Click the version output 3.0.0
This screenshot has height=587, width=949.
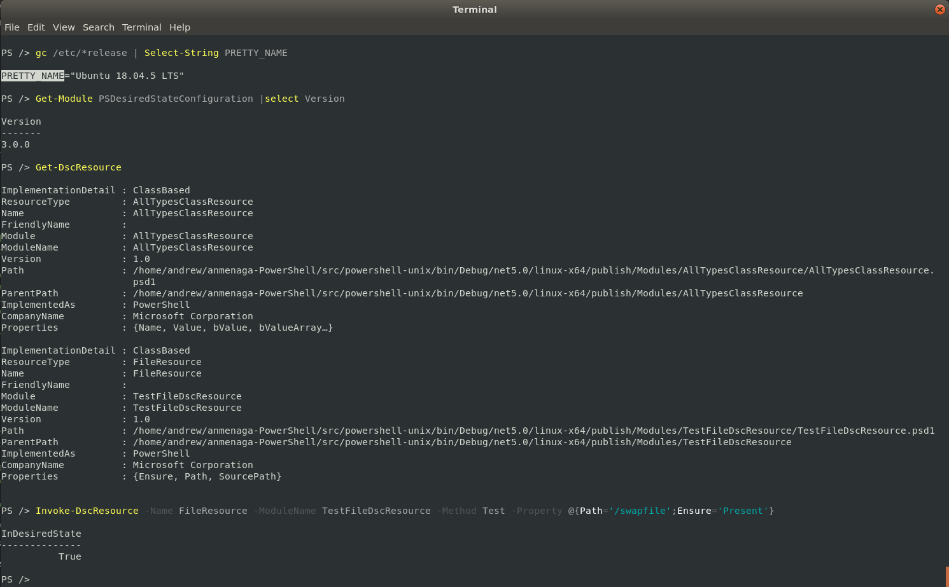coord(15,144)
